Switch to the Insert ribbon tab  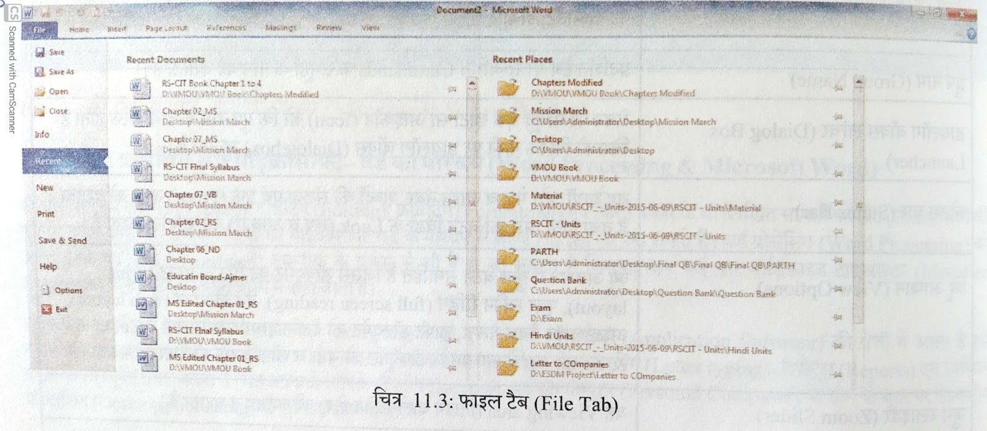117,29
